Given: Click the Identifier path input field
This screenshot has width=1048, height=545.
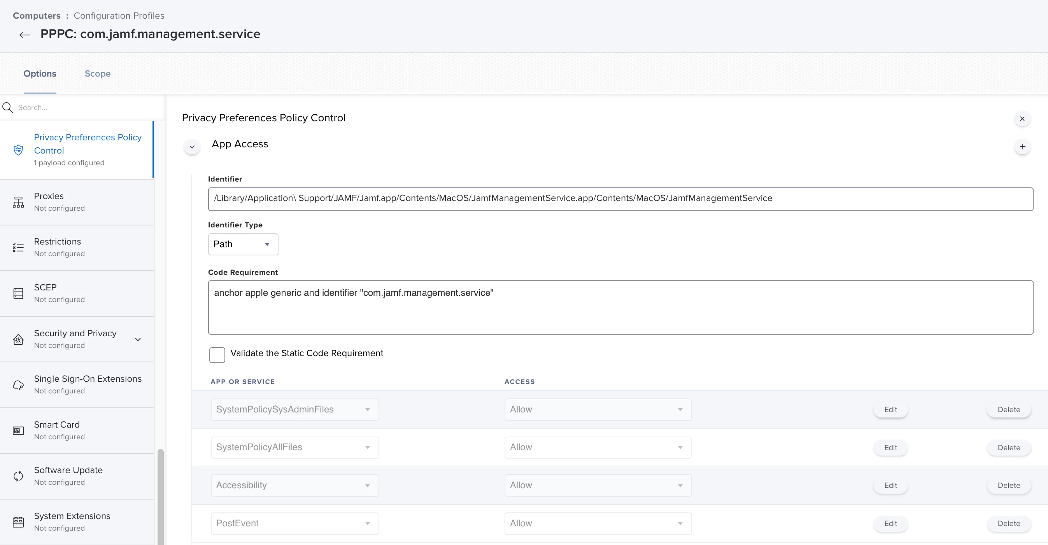Looking at the screenshot, I should click(620, 199).
